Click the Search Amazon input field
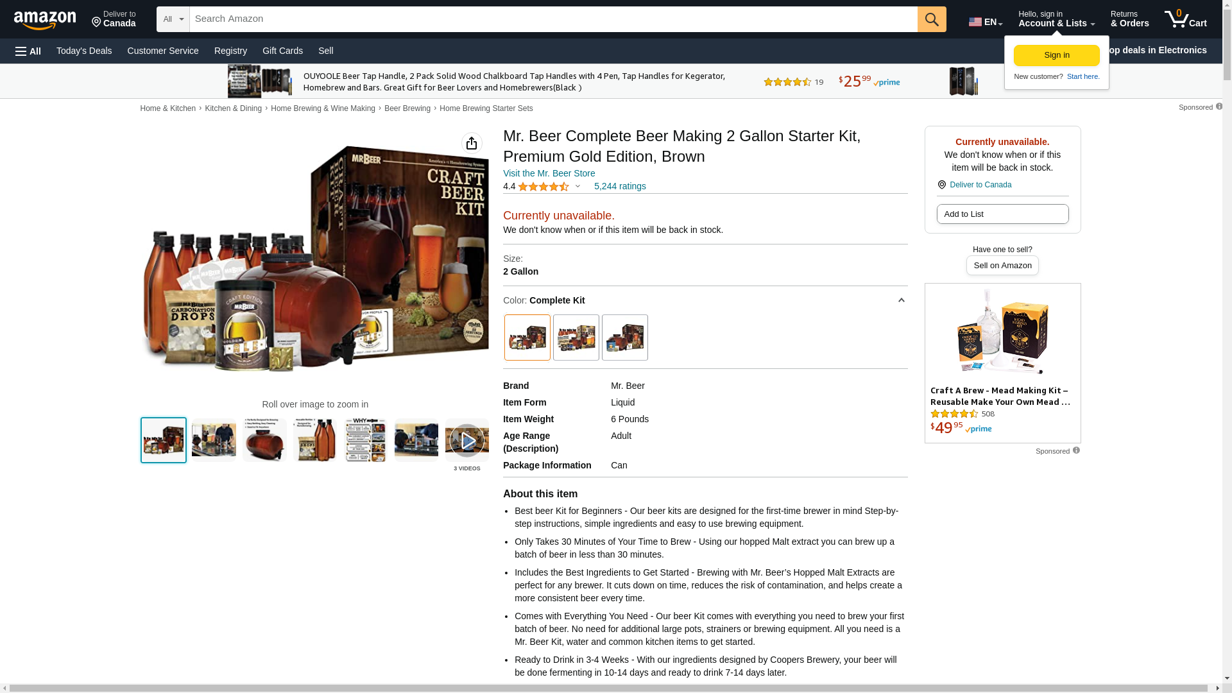 [x=554, y=19]
